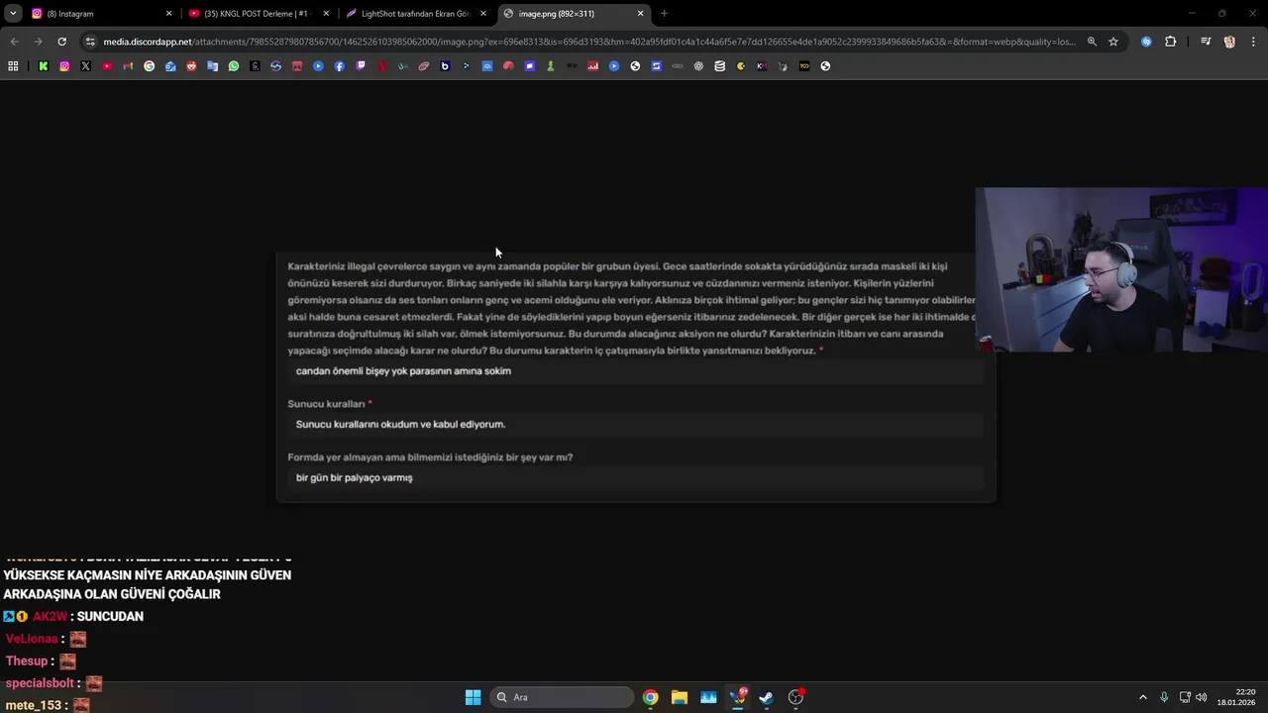Open the Google bookmark icon

click(x=149, y=66)
